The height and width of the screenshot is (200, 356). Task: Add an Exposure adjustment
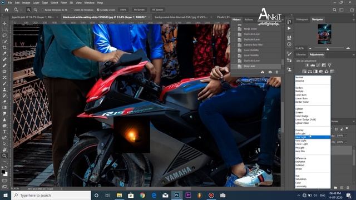pos(324,65)
